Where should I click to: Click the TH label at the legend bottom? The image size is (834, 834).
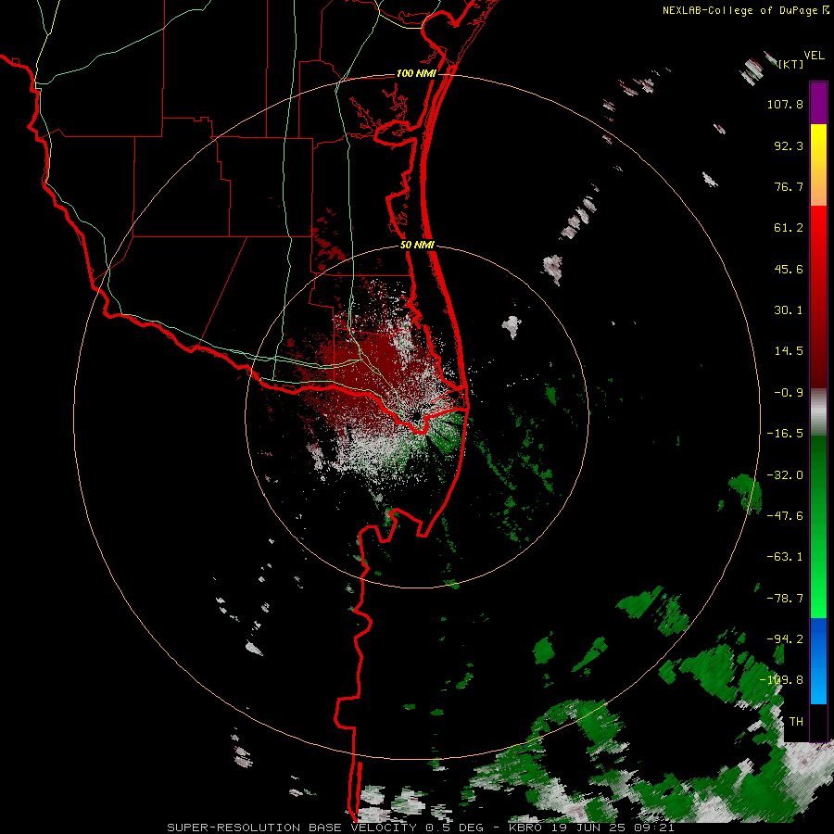click(x=796, y=722)
